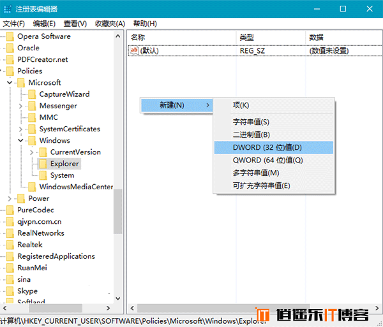Choose 新建(N) in the context menu
The width and height of the screenshot is (383, 327).
(177, 105)
